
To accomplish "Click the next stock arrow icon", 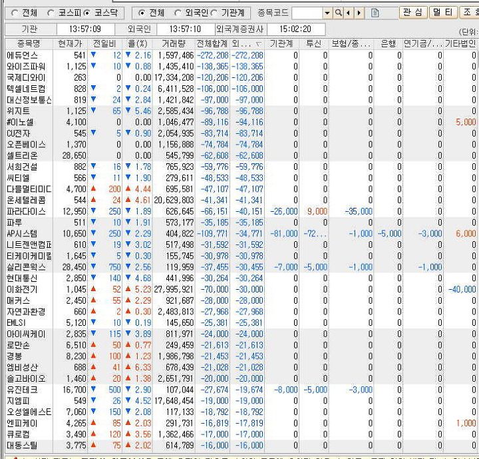I will click(359, 13).
